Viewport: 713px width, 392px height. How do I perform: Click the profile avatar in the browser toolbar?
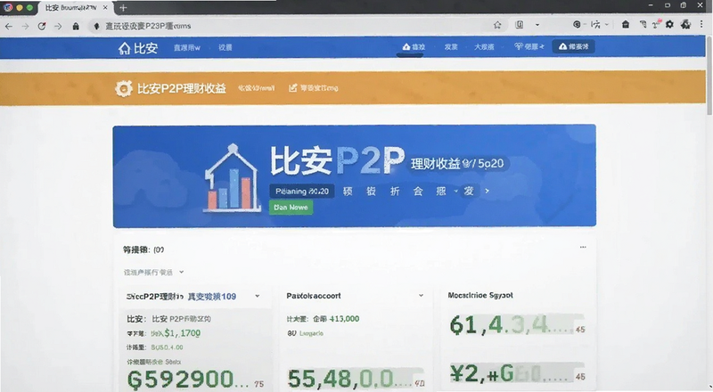[685, 25]
